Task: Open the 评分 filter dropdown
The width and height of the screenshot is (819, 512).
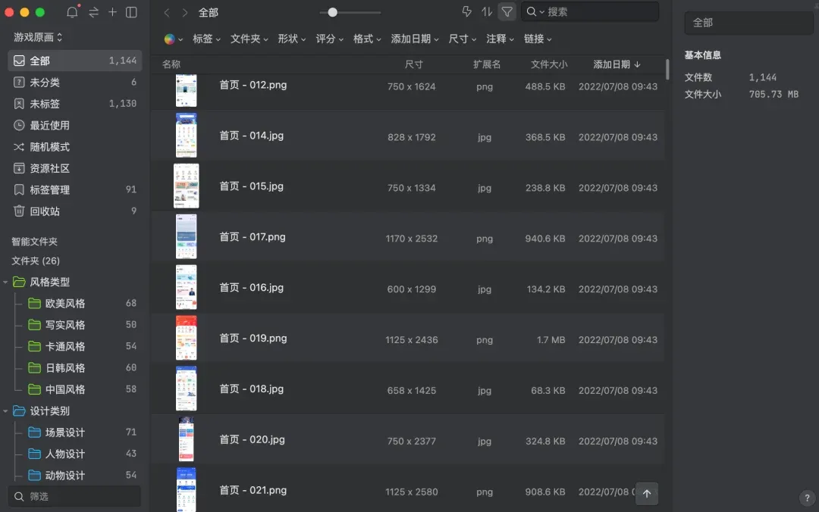Action: pyautogui.click(x=330, y=39)
